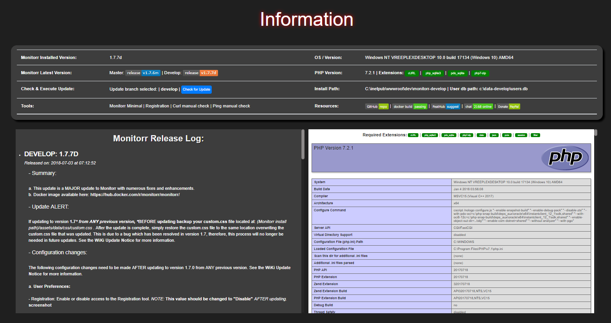This screenshot has height=323, width=611.
Task: Click the PHP logo in the info panel
Action: coord(564,158)
